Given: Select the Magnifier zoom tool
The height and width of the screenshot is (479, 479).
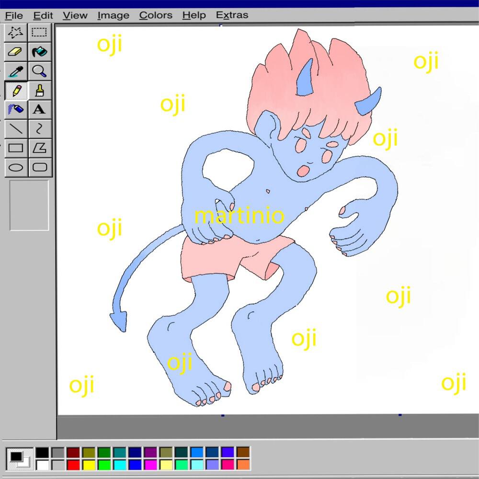Looking at the screenshot, I should (x=40, y=71).
